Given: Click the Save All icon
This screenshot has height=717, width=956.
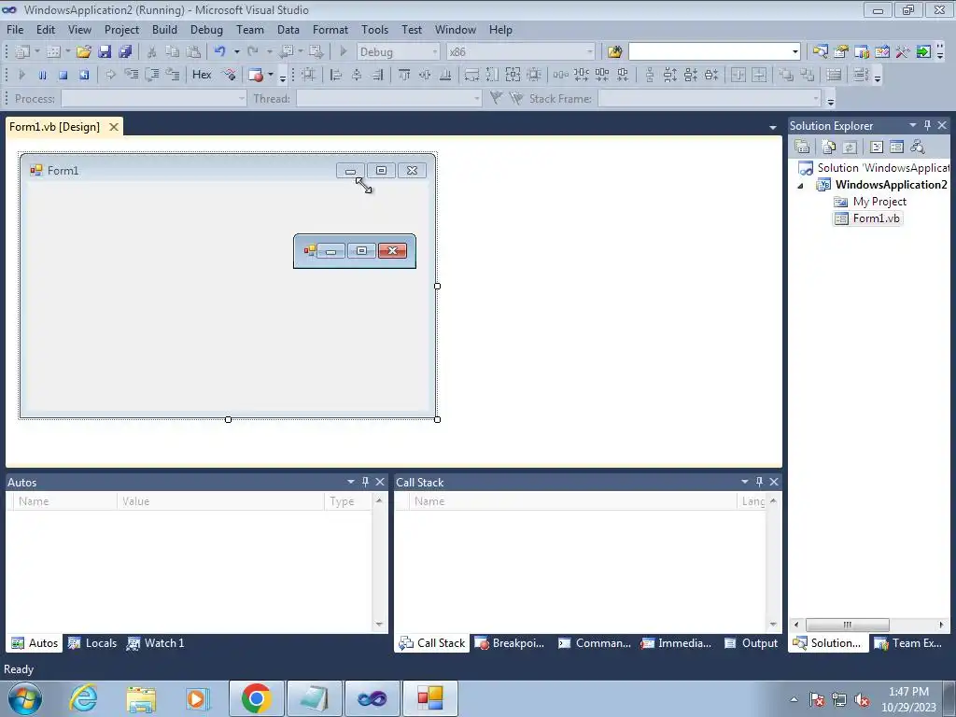Looking at the screenshot, I should [x=125, y=52].
